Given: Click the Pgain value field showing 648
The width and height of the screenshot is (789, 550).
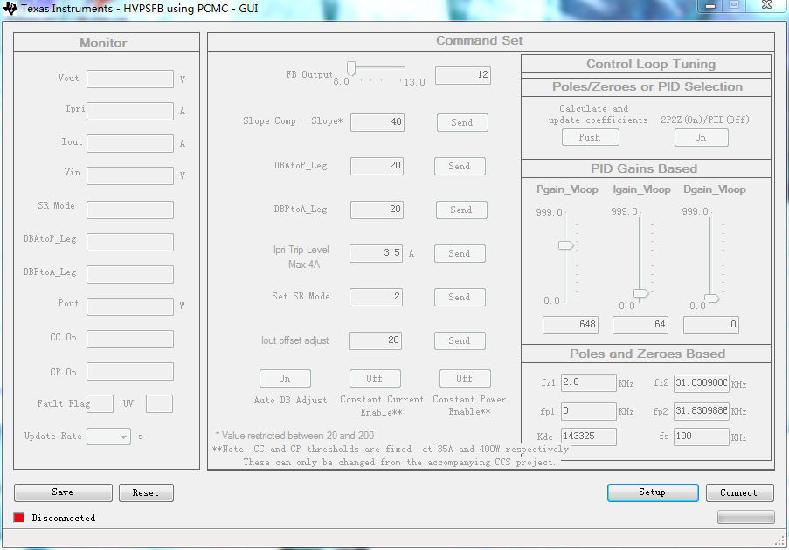Looking at the screenshot, I should [570, 326].
